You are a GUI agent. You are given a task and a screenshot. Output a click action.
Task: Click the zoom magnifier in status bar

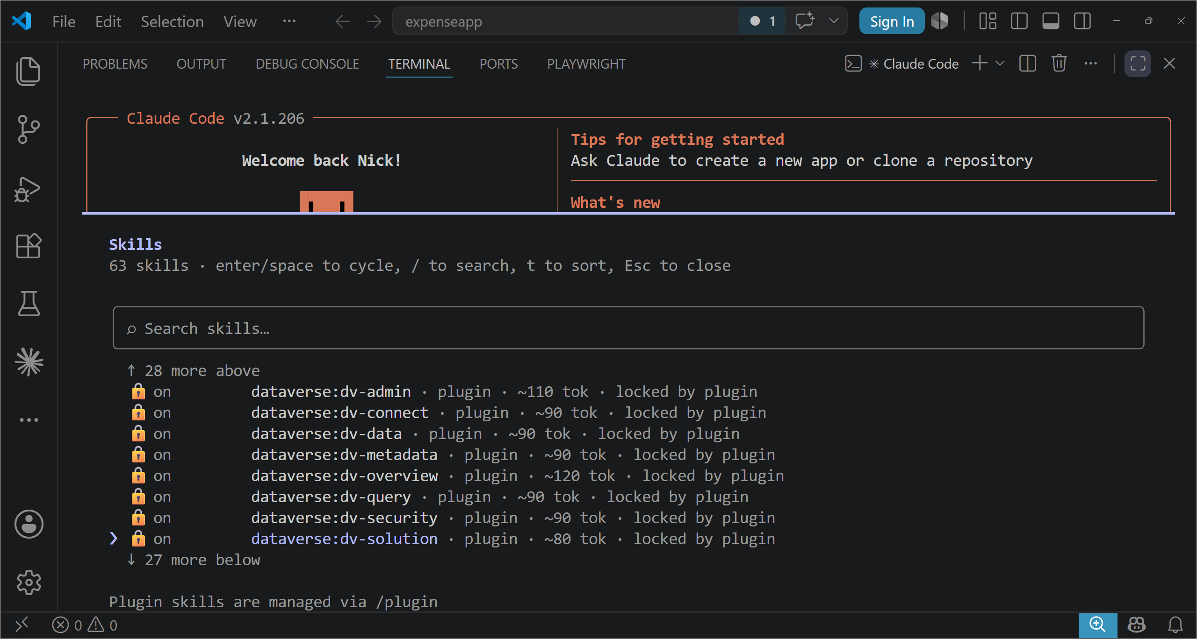1097,625
